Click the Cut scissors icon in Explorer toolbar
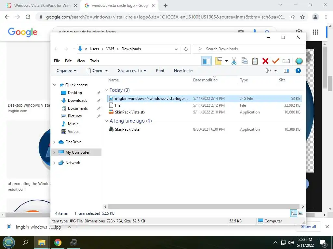 click(x=234, y=61)
